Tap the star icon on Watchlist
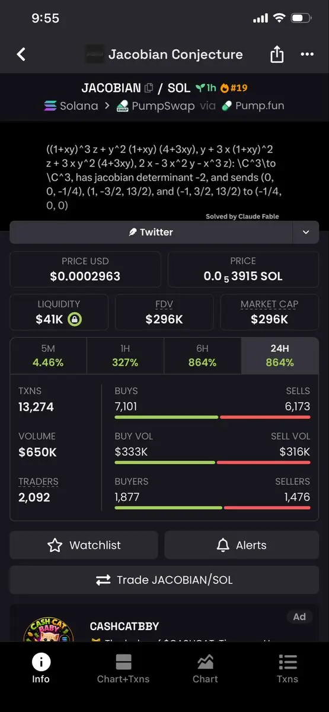 pyautogui.click(x=55, y=545)
